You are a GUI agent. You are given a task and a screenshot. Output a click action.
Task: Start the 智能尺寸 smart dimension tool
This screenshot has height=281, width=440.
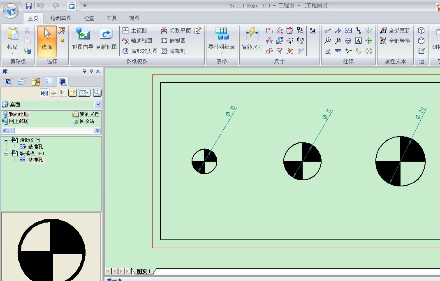[252, 39]
